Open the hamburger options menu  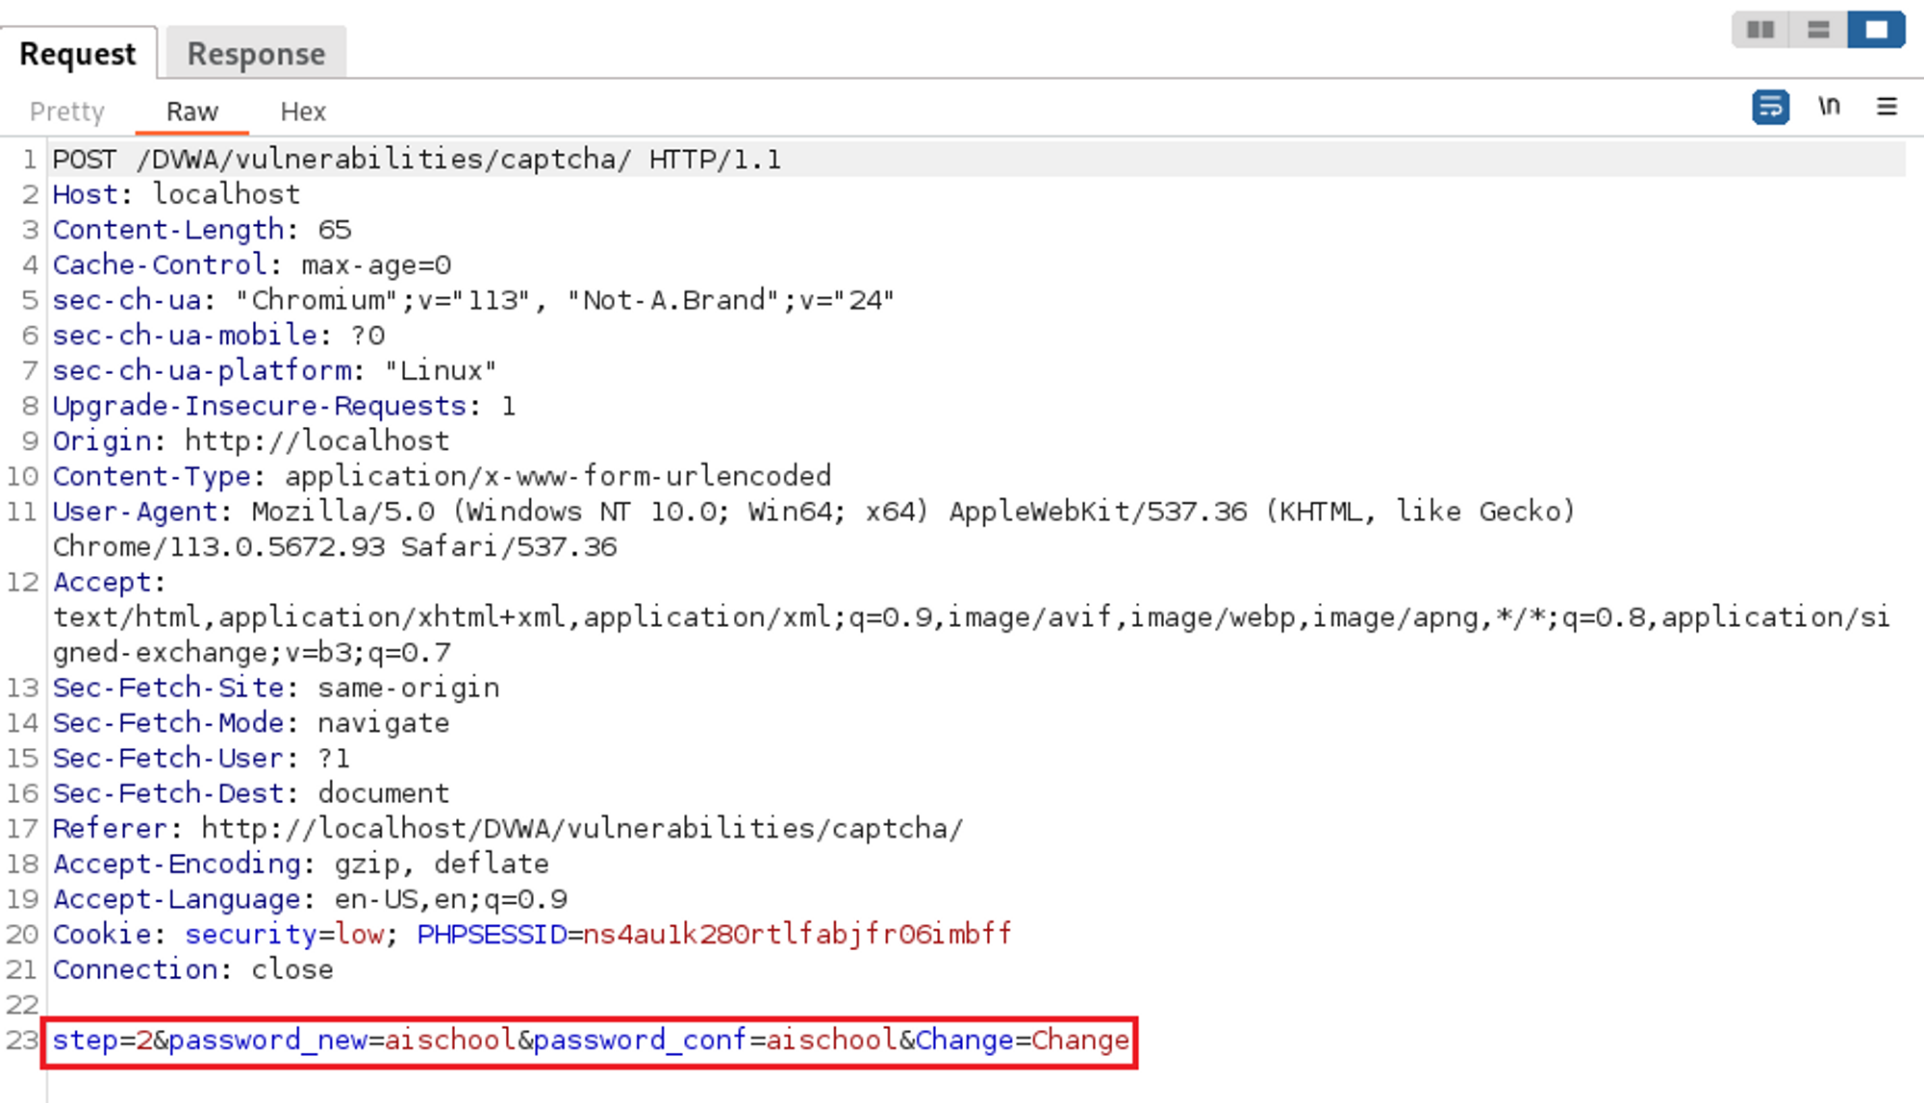1886,107
